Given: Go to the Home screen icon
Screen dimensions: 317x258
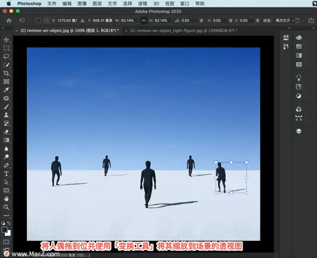Looking at the screenshot, I should click(x=9, y=21).
